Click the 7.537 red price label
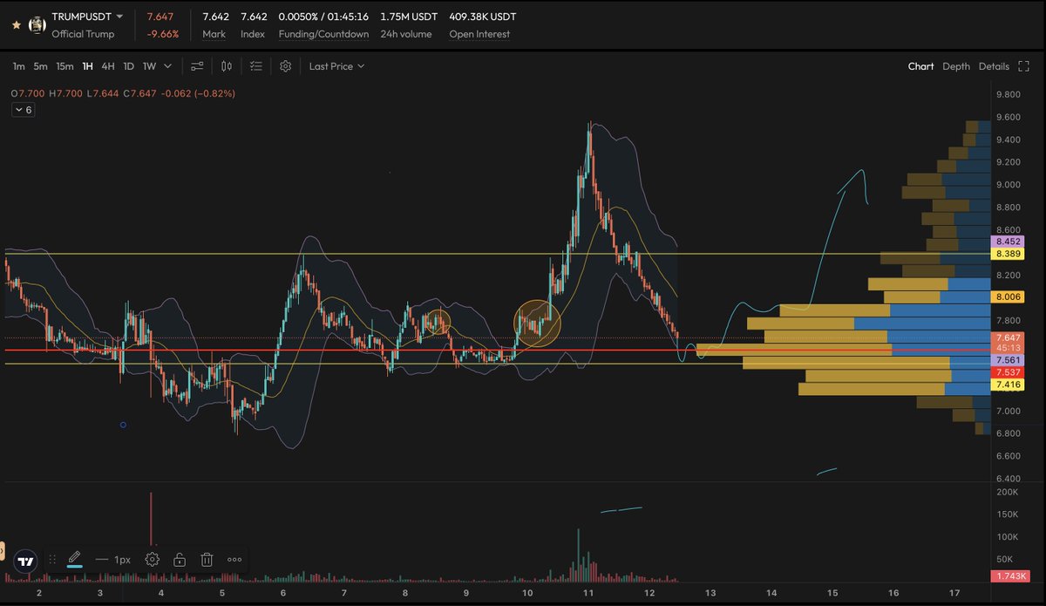The height and width of the screenshot is (606, 1046). [x=1008, y=372]
